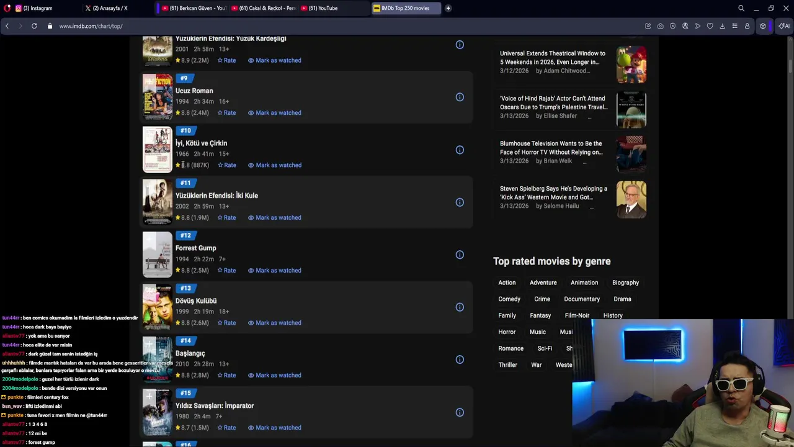794x447 pixels.
Task: Click the heart bookmark icon in toolbar
Action: point(710,26)
